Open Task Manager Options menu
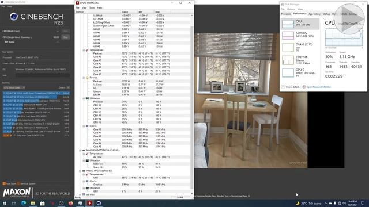This screenshot has height=207, width=369. point(291,9)
